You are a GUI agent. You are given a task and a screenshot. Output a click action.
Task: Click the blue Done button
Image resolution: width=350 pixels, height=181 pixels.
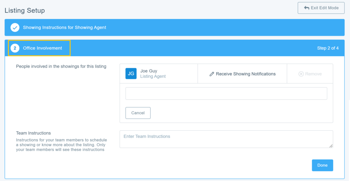tap(322, 165)
